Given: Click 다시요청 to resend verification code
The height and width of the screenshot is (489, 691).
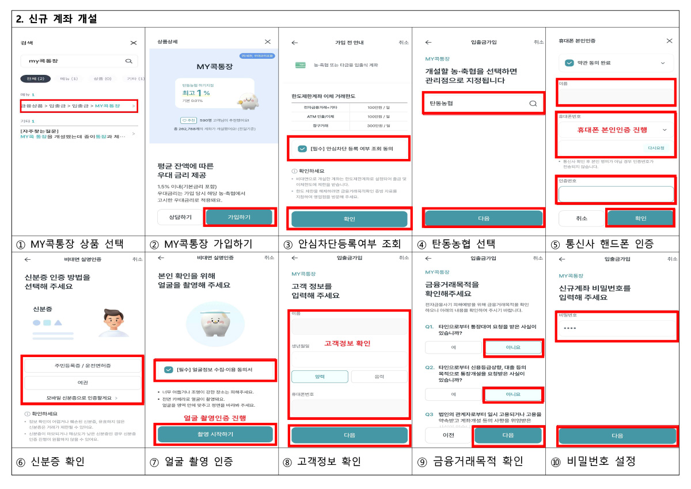Looking at the screenshot, I should click(656, 149).
